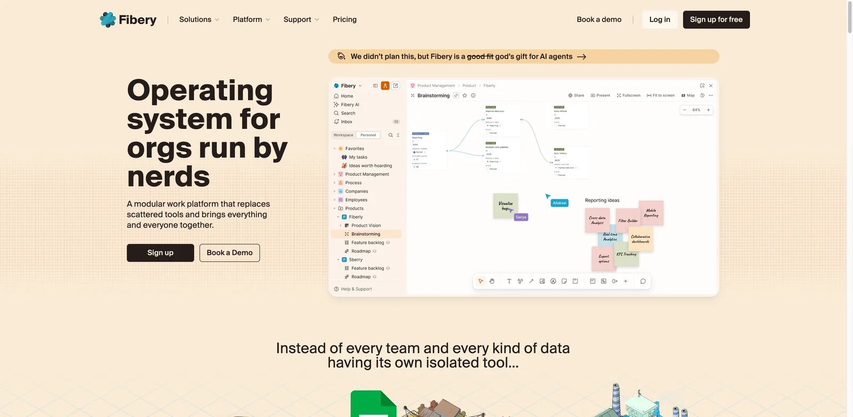Close the Brainstorming panel with X icon
The image size is (853, 417).
[x=711, y=86]
